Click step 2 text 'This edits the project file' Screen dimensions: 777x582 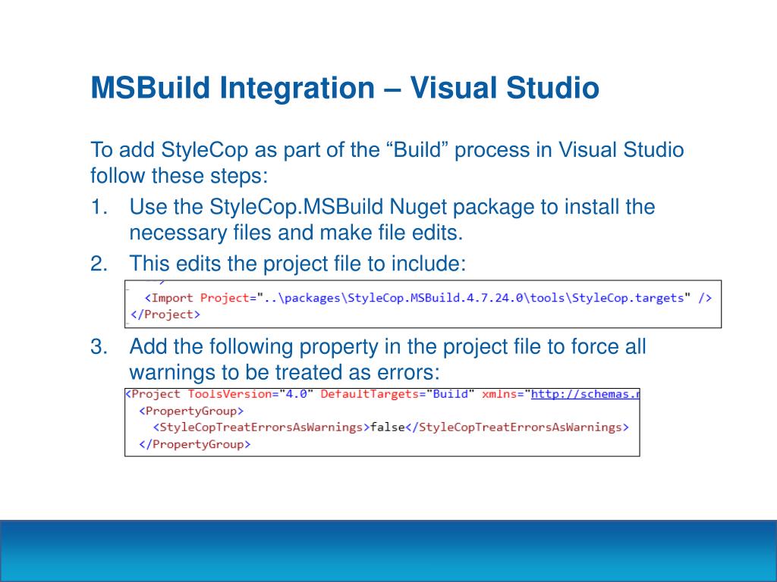(297, 263)
